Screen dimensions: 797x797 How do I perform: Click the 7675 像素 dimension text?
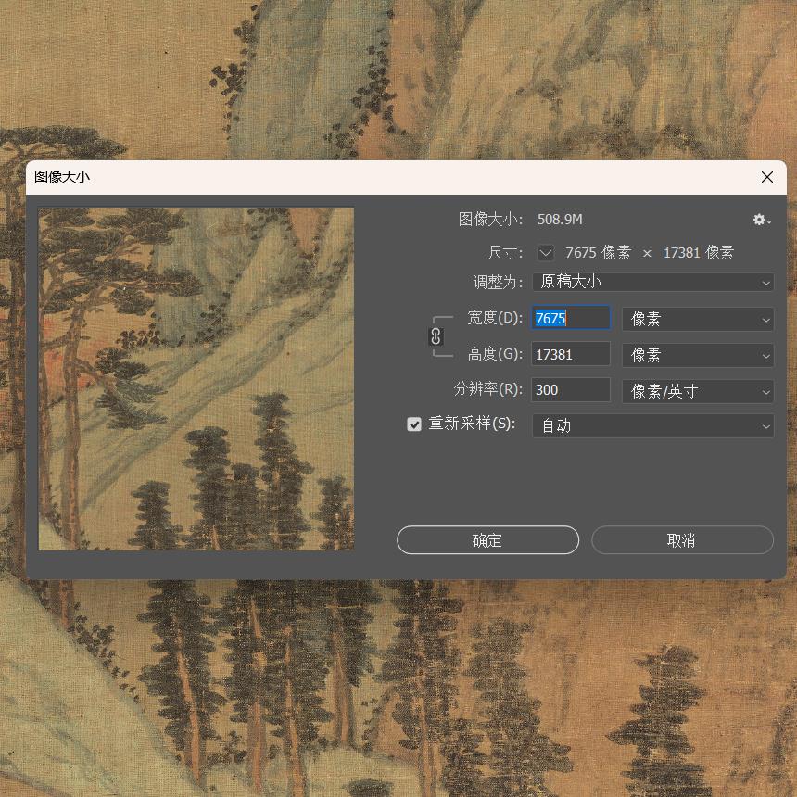point(598,253)
